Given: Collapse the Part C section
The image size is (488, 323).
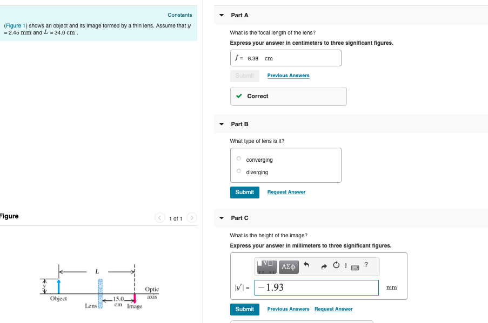Looking at the screenshot, I should [221, 218].
